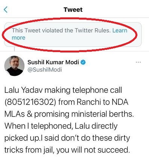Screen dimensions: 149x157
Task: Click 'Lalu Yadav' at tweet start
Action: click(21, 90)
